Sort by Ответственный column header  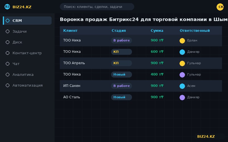(x=195, y=31)
